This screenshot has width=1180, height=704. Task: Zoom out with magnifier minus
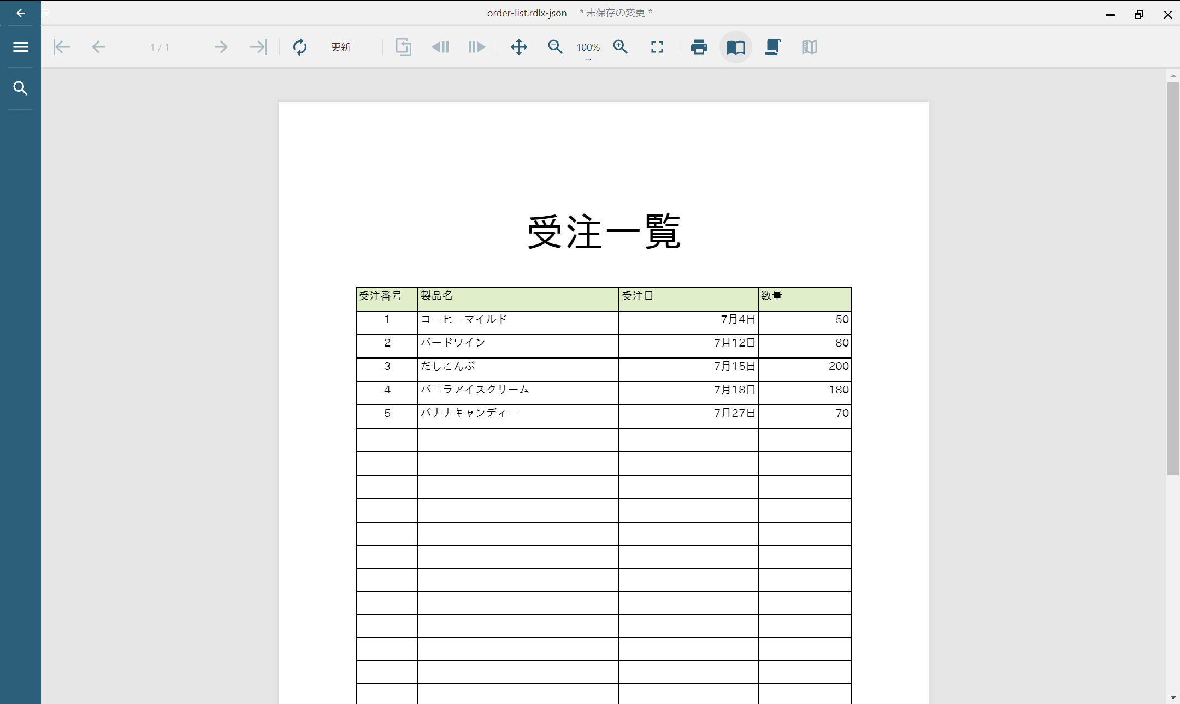(x=555, y=47)
